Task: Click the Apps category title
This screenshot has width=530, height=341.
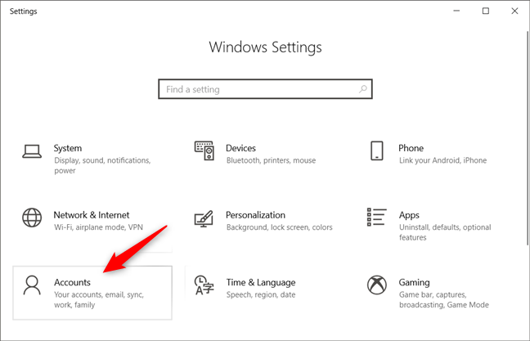Action: (409, 215)
